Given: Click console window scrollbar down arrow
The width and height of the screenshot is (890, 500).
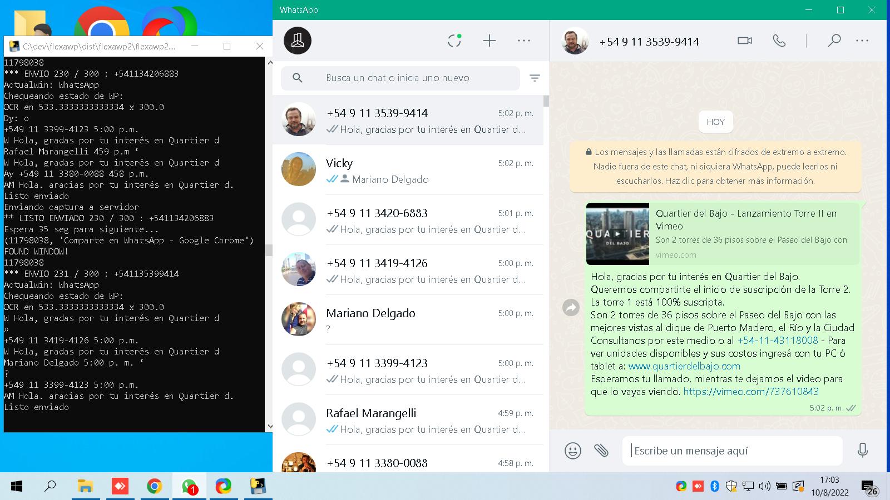Looking at the screenshot, I should tap(269, 427).
